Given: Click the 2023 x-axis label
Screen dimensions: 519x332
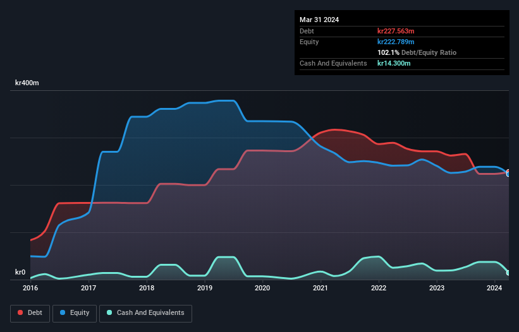Looking at the screenshot, I should [437, 288].
